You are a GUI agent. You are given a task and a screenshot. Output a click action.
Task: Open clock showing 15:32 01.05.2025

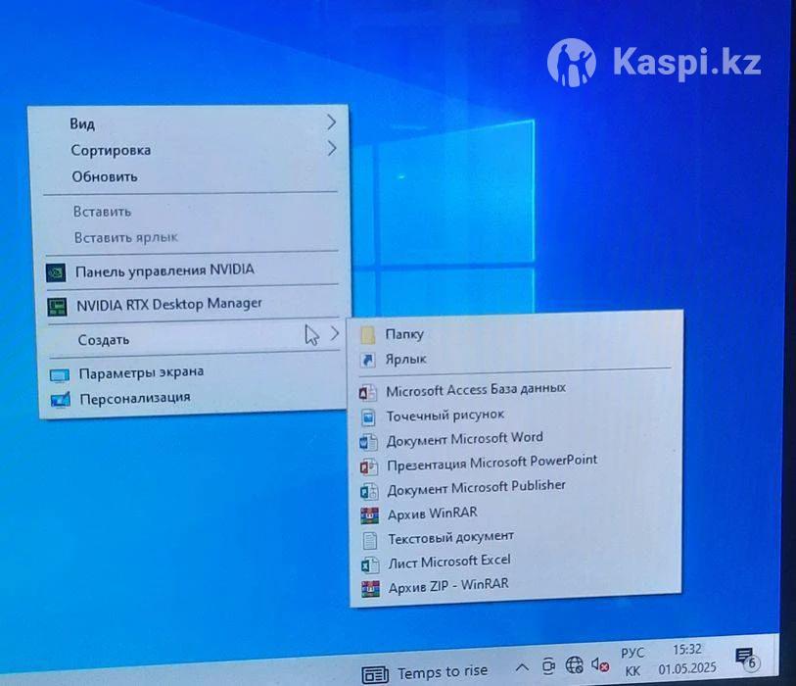687,659
